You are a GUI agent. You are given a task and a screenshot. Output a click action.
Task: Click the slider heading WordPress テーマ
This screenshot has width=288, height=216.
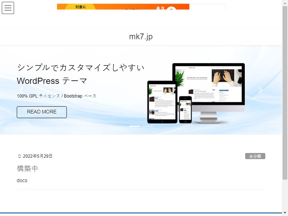pos(52,81)
